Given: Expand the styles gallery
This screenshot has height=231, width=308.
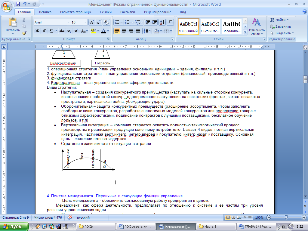Looking at the screenshot, I should 245,32.
